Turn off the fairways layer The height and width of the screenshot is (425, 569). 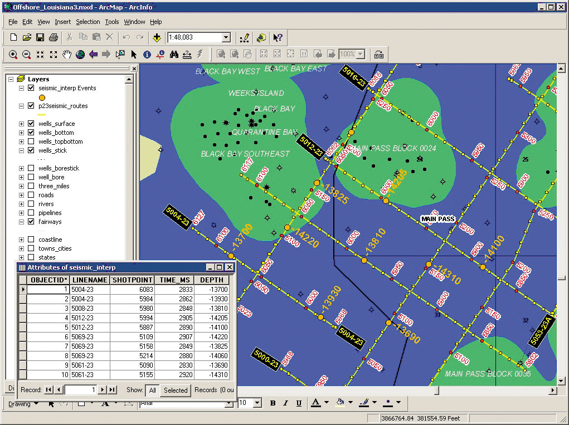click(31, 222)
